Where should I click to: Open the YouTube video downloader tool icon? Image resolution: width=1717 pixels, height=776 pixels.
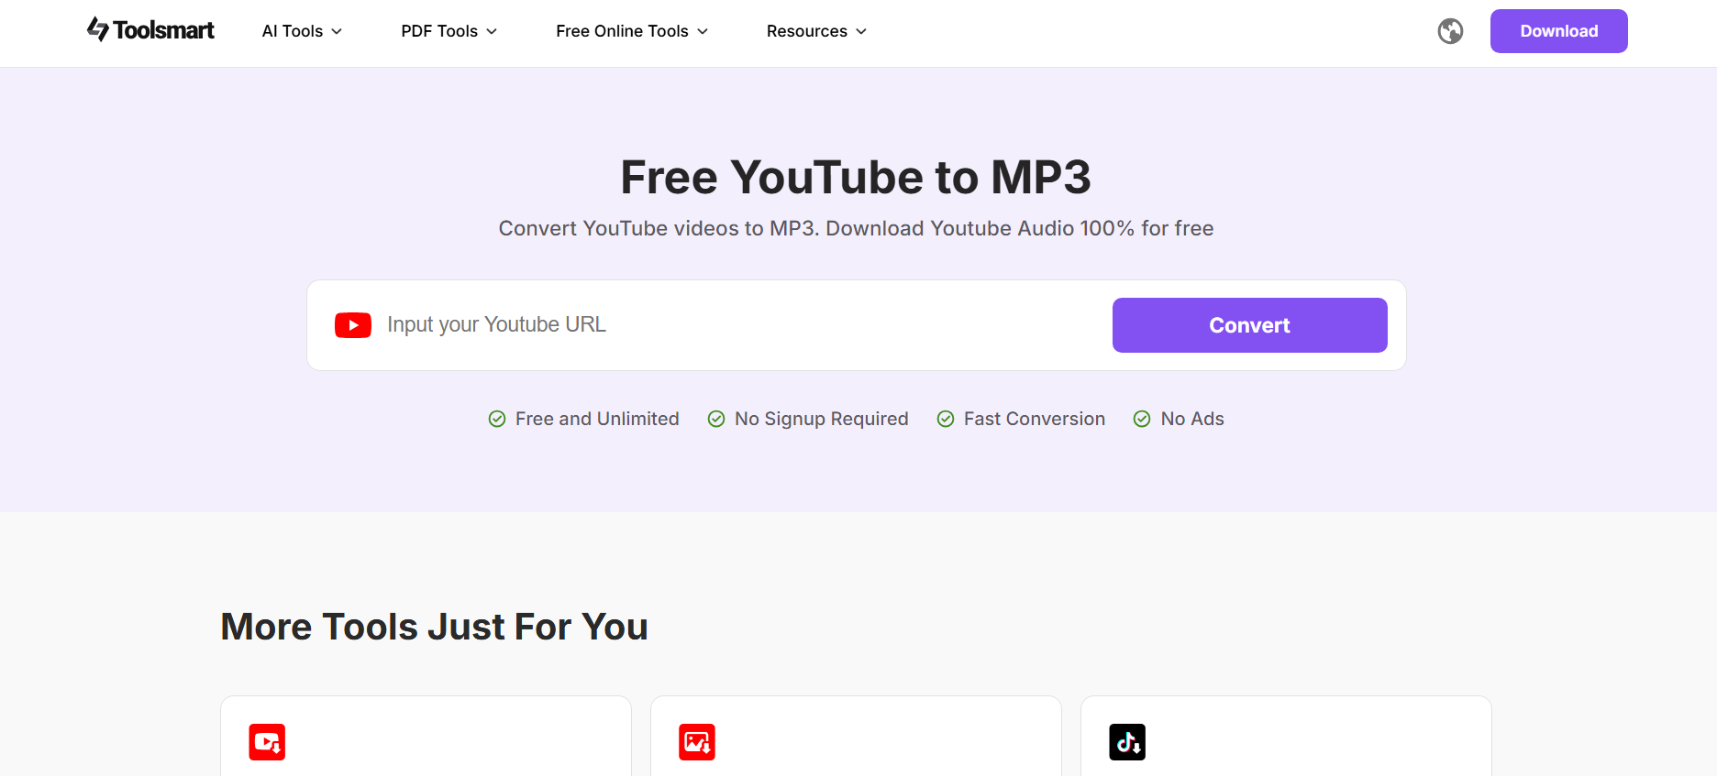pos(267,742)
